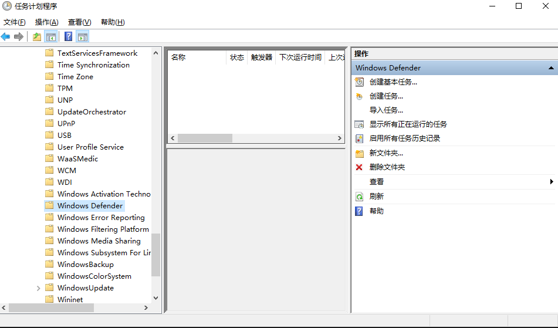The width and height of the screenshot is (558, 328).
Task: Open the 查看 submenu arrow
Action: coord(552,182)
